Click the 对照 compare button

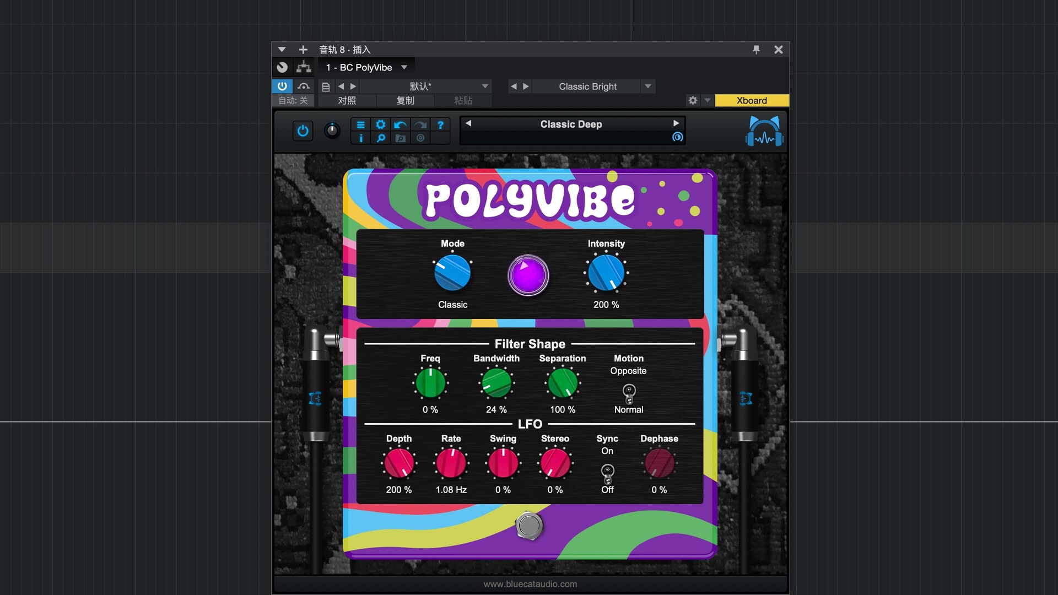click(347, 100)
